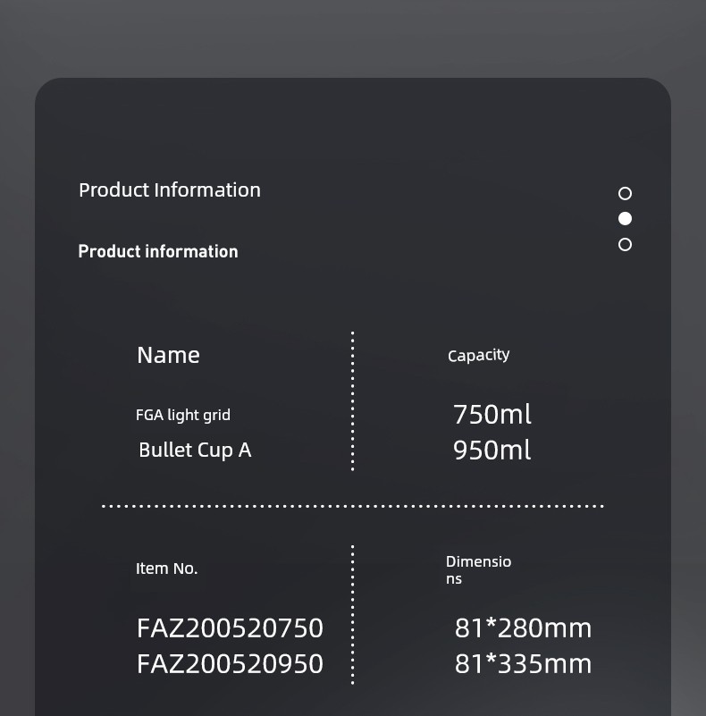Click the horizontal dotted divider line

click(x=352, y=506)
